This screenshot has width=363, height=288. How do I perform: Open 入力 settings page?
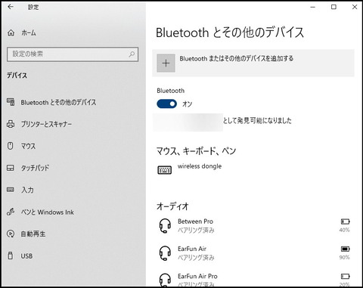pyautogui.click(x=27, y=190)
